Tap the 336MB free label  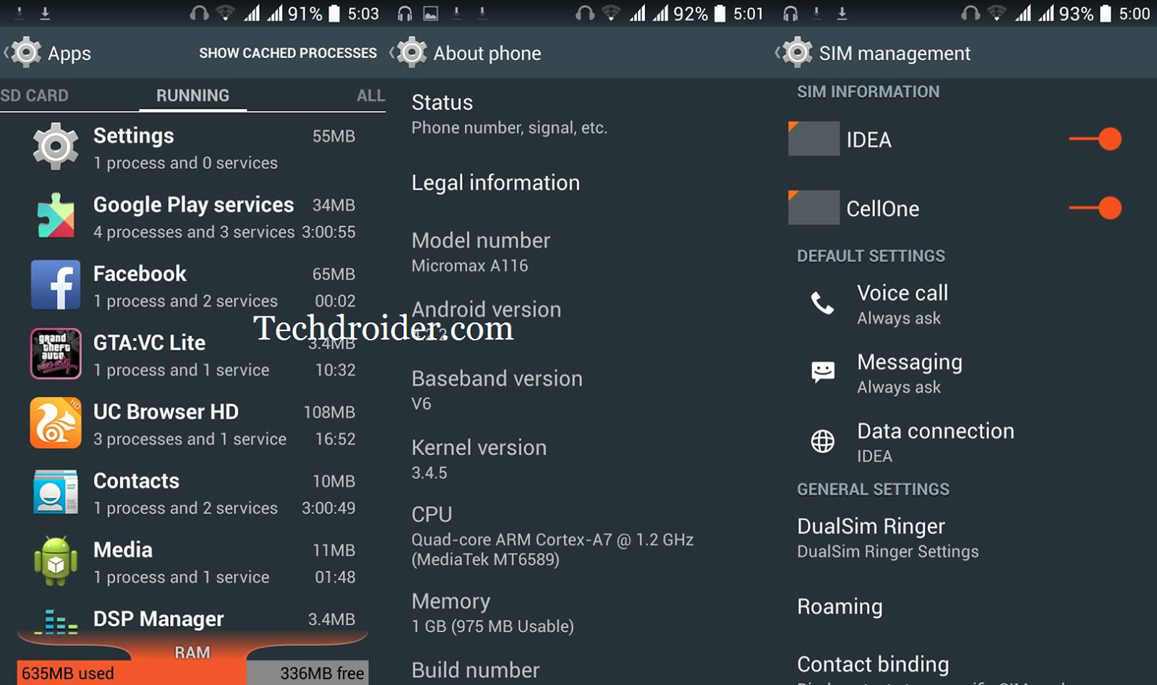(x=322, y=673)
